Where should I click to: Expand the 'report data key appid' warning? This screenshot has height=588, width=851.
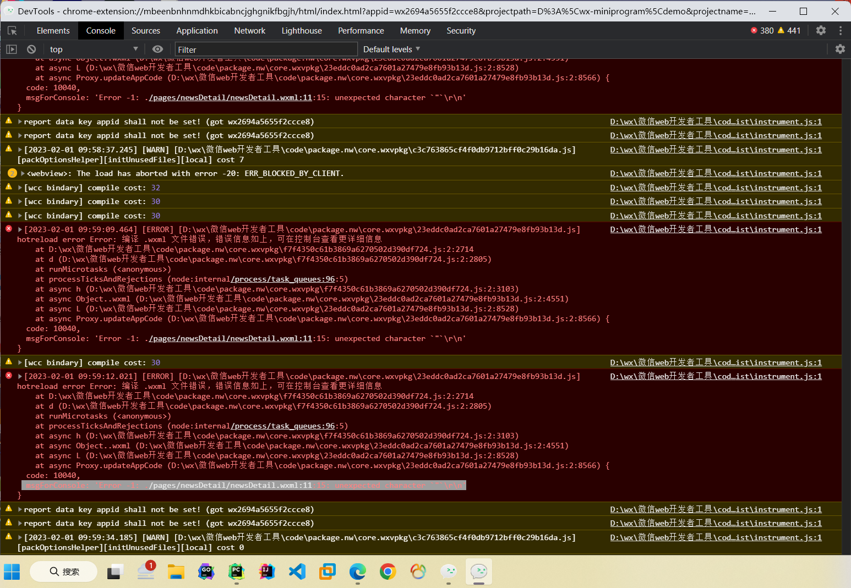20,122
